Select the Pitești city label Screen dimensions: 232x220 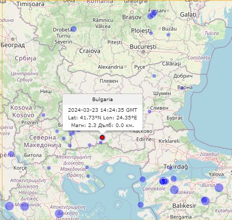(x=115, y=42)
